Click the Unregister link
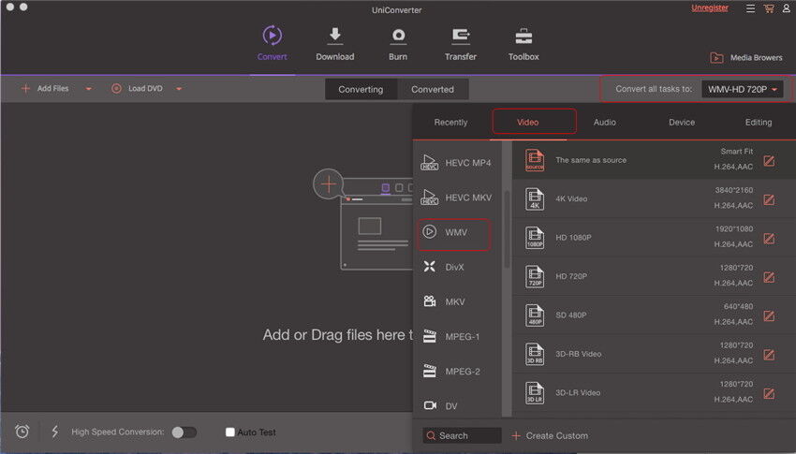The image size is (796, 454). 710,8
